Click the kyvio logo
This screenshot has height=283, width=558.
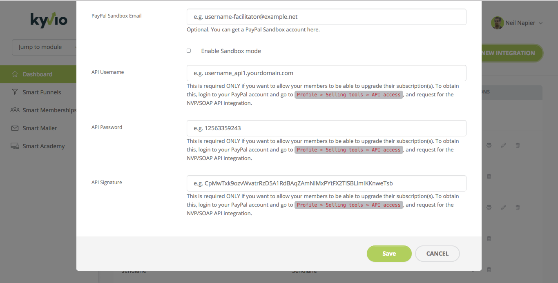(x=49, y=20)
